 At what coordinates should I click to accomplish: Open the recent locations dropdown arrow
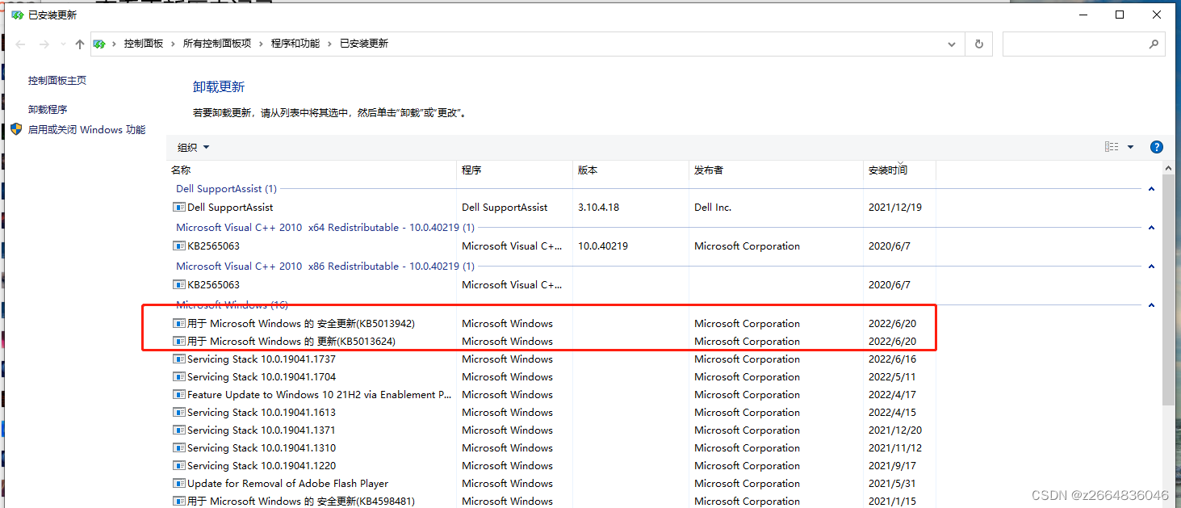click(63, 44)
